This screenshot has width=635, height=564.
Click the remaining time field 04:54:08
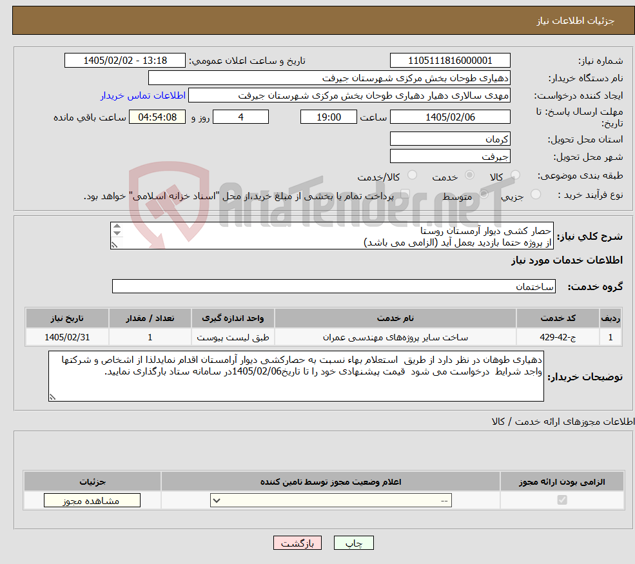[x=157, y=117]
